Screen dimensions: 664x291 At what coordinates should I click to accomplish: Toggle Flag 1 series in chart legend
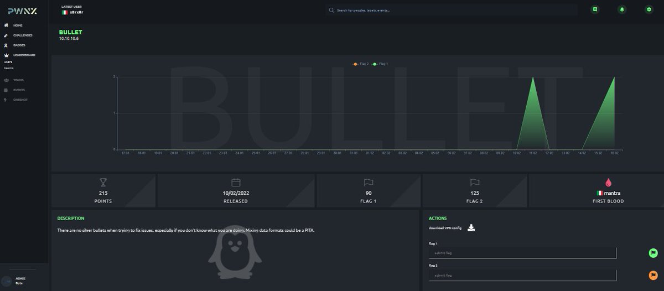coord(380,64)
